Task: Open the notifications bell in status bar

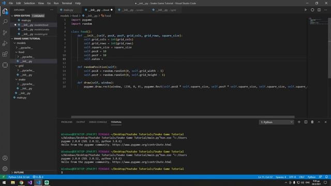Action: 326,177
